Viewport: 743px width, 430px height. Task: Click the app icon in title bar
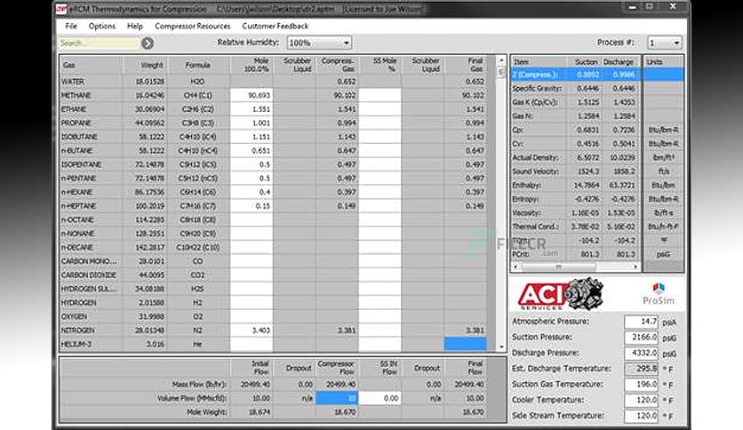(x=61, y=9)
